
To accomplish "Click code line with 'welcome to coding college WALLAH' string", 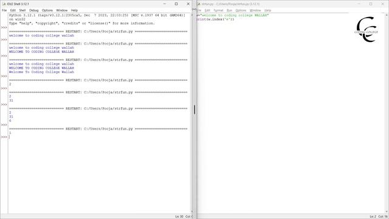I will [x=233, y=15].
